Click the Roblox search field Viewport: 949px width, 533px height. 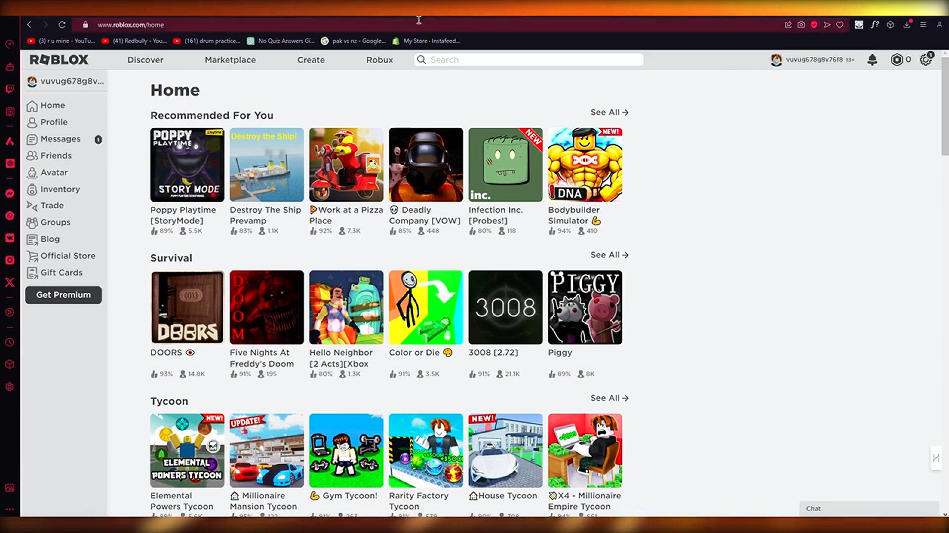point(529,60)
